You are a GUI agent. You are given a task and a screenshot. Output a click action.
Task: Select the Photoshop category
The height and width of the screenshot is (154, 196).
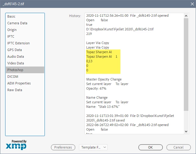(x=25, y=70)
